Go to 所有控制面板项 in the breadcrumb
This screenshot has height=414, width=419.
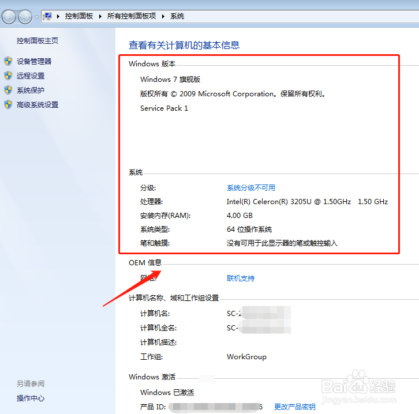coord(132,16)
